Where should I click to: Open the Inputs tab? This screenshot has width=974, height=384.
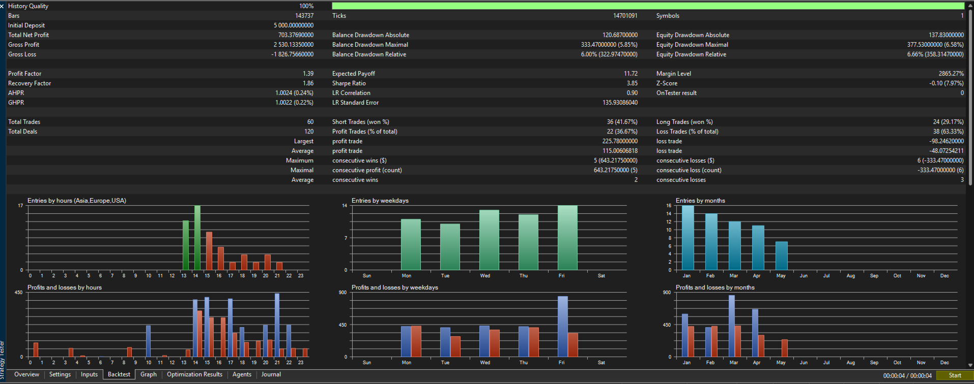click(x=89, y=374)
